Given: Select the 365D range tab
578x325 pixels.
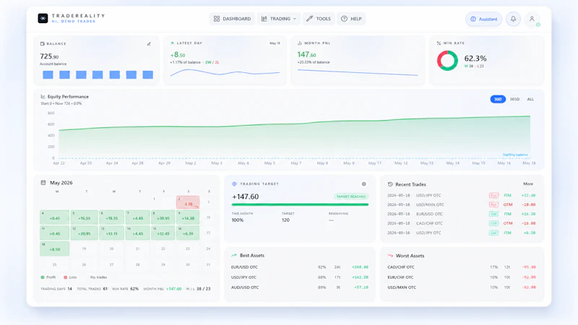Looking at the screenshot, I should tap(514, 99).
